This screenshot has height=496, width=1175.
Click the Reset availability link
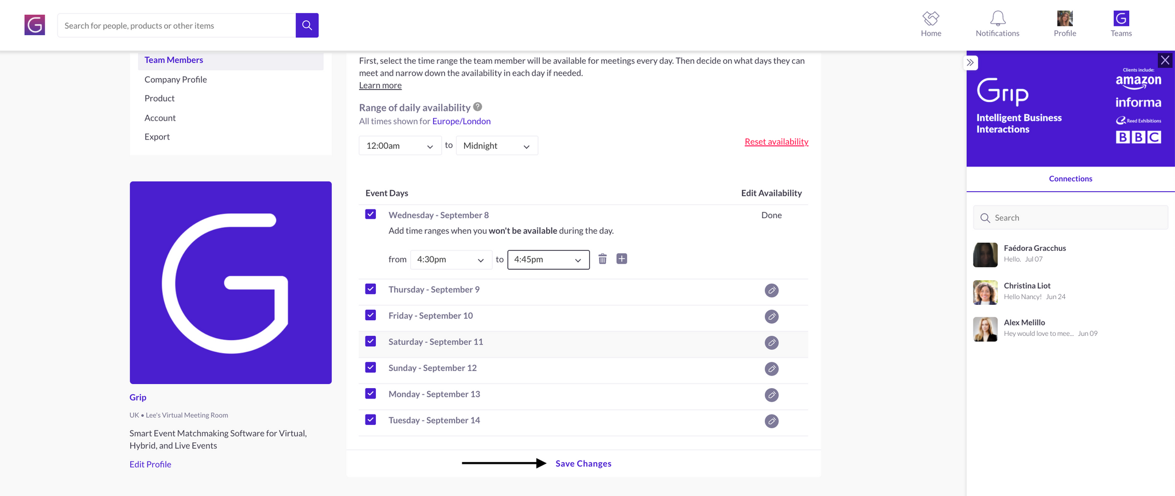(776, 142)
